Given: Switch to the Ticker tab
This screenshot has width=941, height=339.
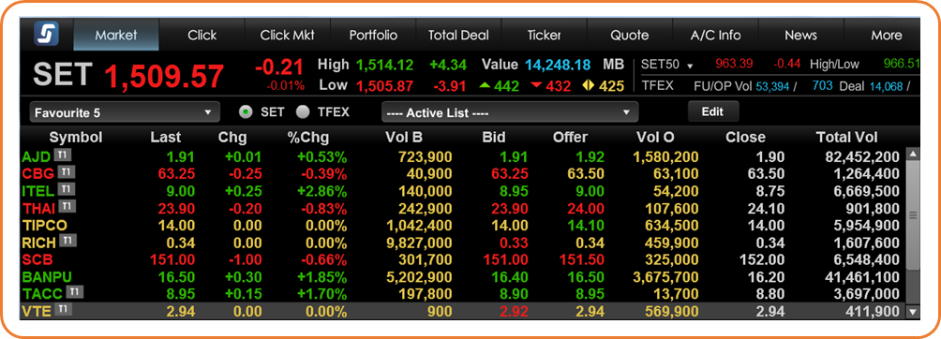Looking at the screenshot, I should 545,35.
